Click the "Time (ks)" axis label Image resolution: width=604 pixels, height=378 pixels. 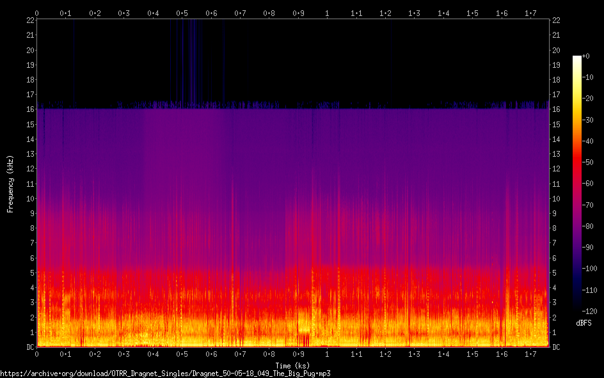[x=292, y=365]
